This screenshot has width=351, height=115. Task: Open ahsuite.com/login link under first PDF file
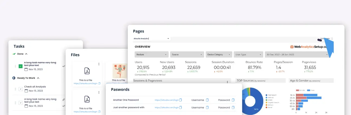pos(86,84)
